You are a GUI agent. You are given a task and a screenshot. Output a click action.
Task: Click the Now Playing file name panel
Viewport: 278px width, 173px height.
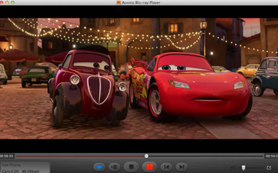point(25,167)
